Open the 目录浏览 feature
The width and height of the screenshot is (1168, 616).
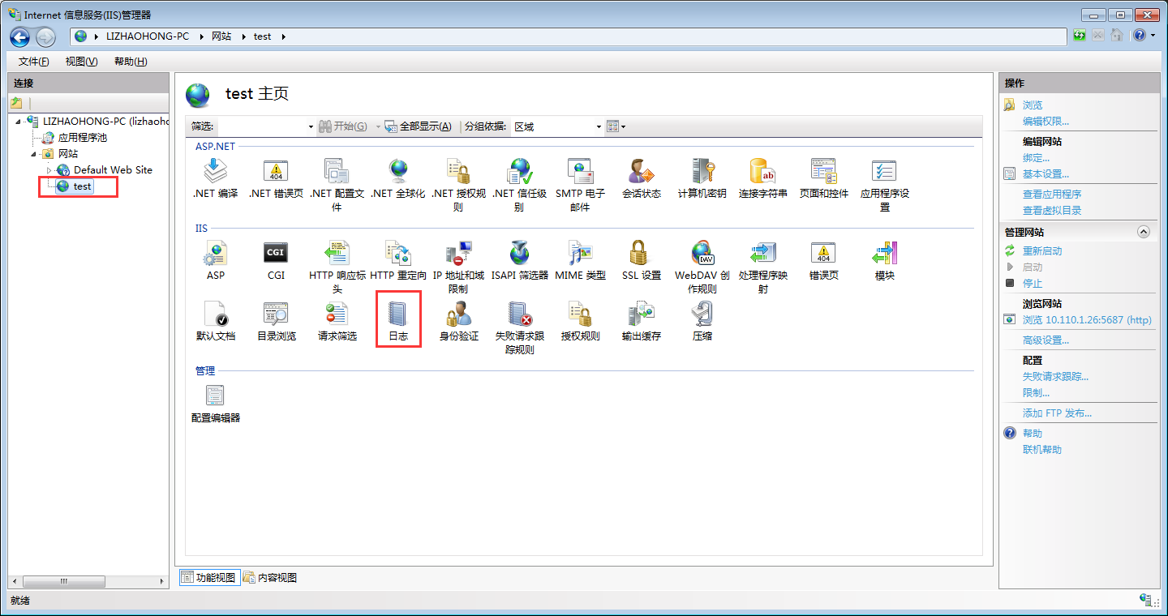click(276, 321)
